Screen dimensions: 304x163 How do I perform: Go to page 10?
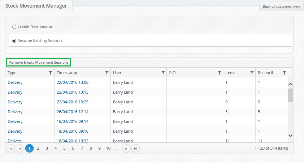tap(108, 148)
